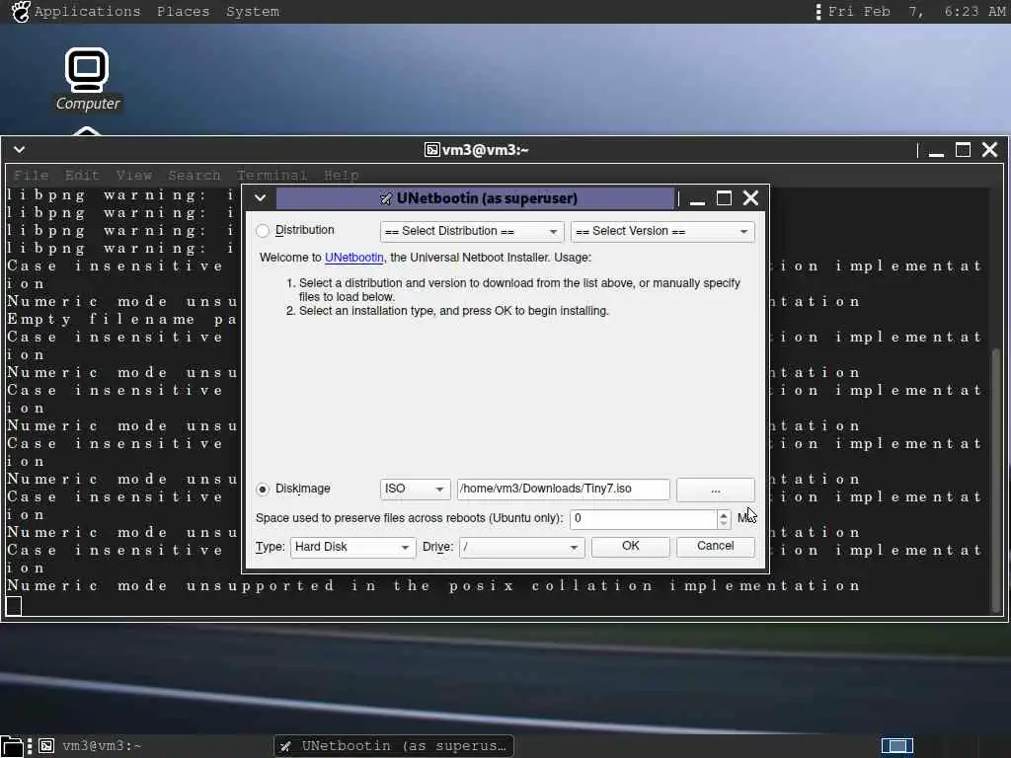Open the Places menu
Image resolution: width=1011 pixels, height=758 pixels.
(x=183, y=12)
